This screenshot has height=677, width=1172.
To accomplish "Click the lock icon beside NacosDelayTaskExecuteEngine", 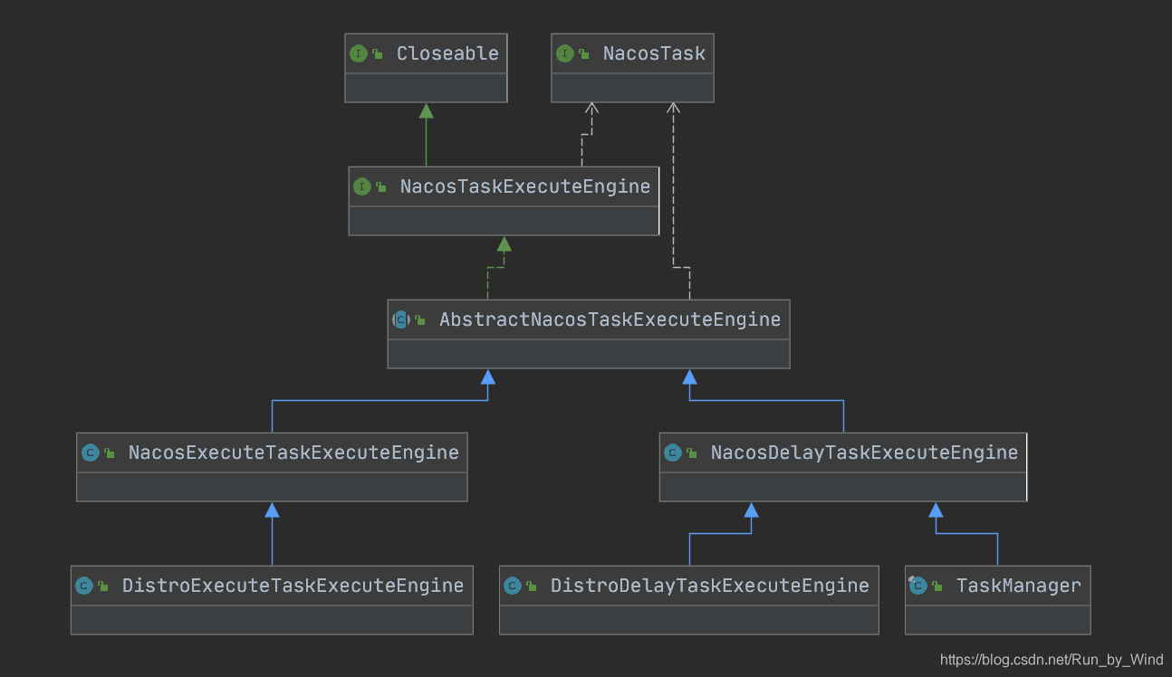I will pos(692,453).
